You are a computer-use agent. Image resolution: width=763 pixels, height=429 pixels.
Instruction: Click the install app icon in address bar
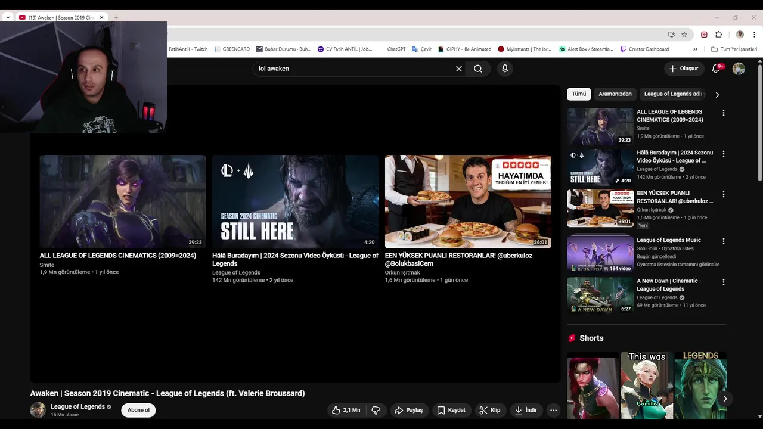point(671,35)
